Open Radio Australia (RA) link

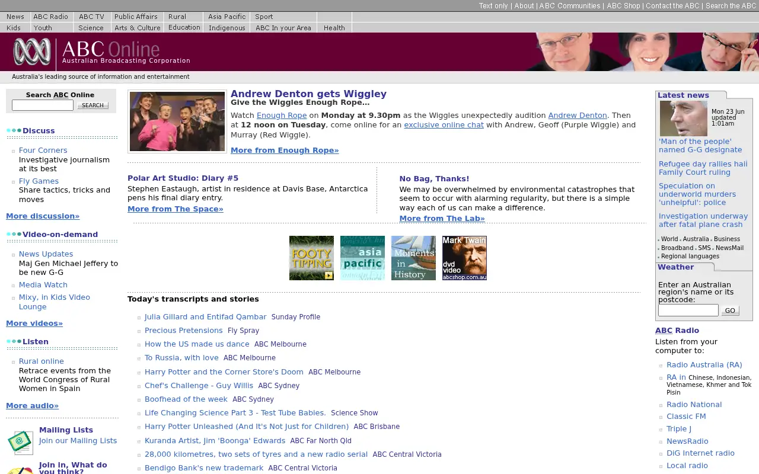(x=704, y=365)
